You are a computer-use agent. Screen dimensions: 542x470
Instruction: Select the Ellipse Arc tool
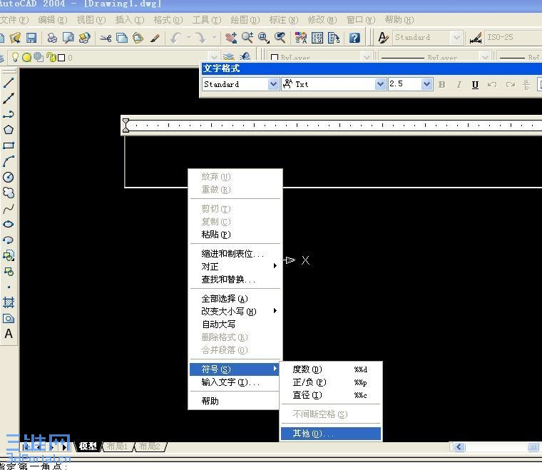pyautogui.click(x=9, y=240)
